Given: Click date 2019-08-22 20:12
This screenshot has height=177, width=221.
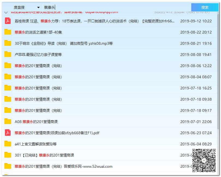Looking at the screenshot, I should 196,32.
